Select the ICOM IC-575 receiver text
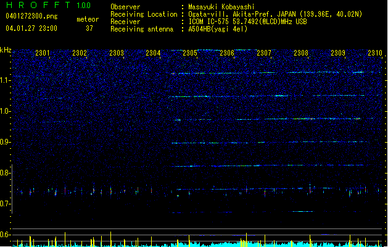 click(x=248, y=22)
